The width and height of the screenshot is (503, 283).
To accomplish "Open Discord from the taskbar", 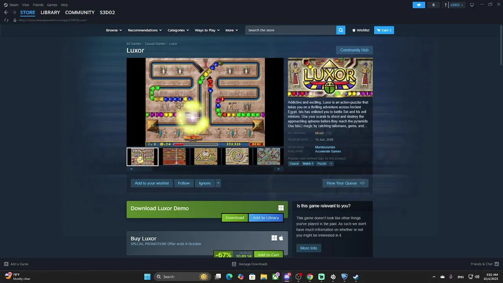I will (287, 277).
